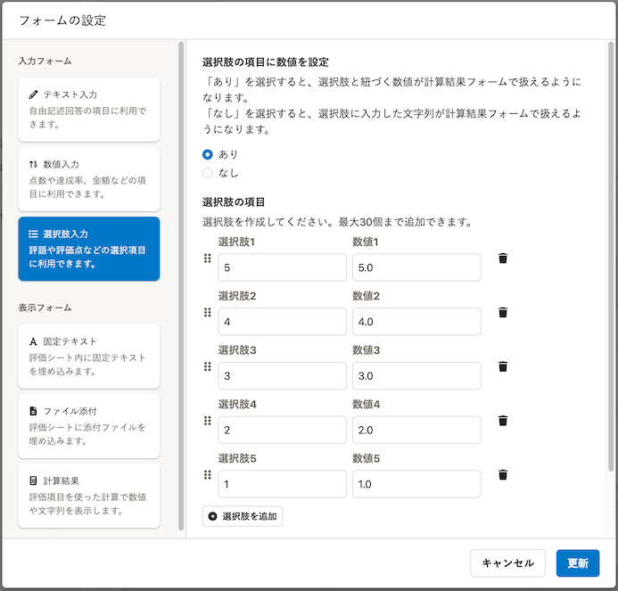Focus the 数値1 field showing 5.0

(x=416, y=267)
